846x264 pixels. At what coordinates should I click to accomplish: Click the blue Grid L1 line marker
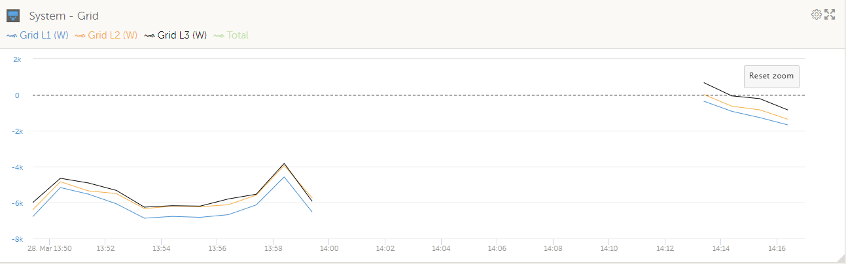12,36
